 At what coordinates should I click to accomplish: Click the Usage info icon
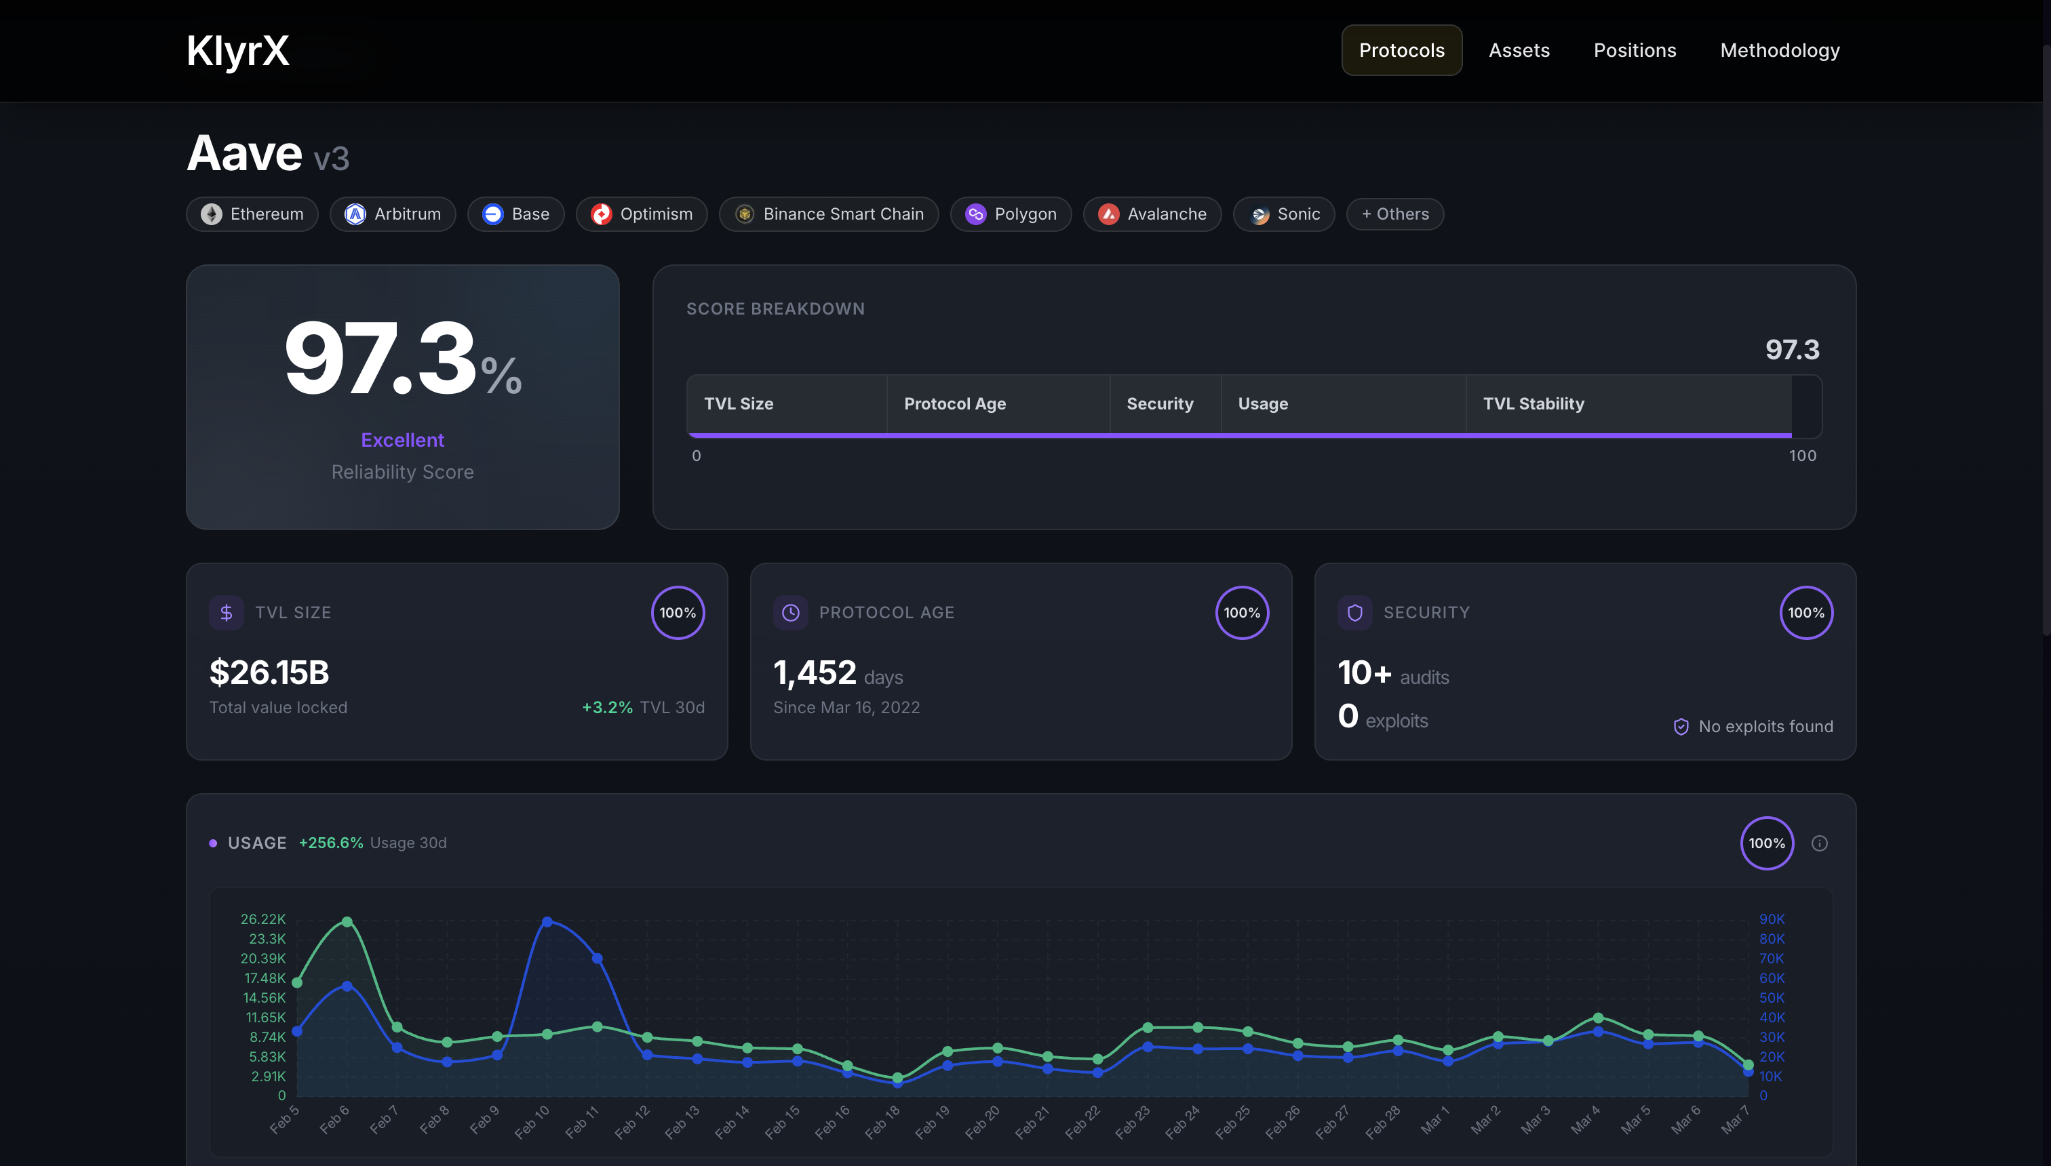[1820, 843]
